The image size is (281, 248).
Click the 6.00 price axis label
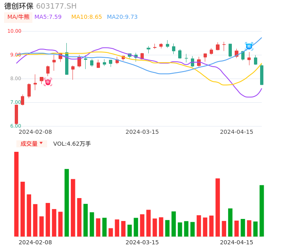pos(16,126)
